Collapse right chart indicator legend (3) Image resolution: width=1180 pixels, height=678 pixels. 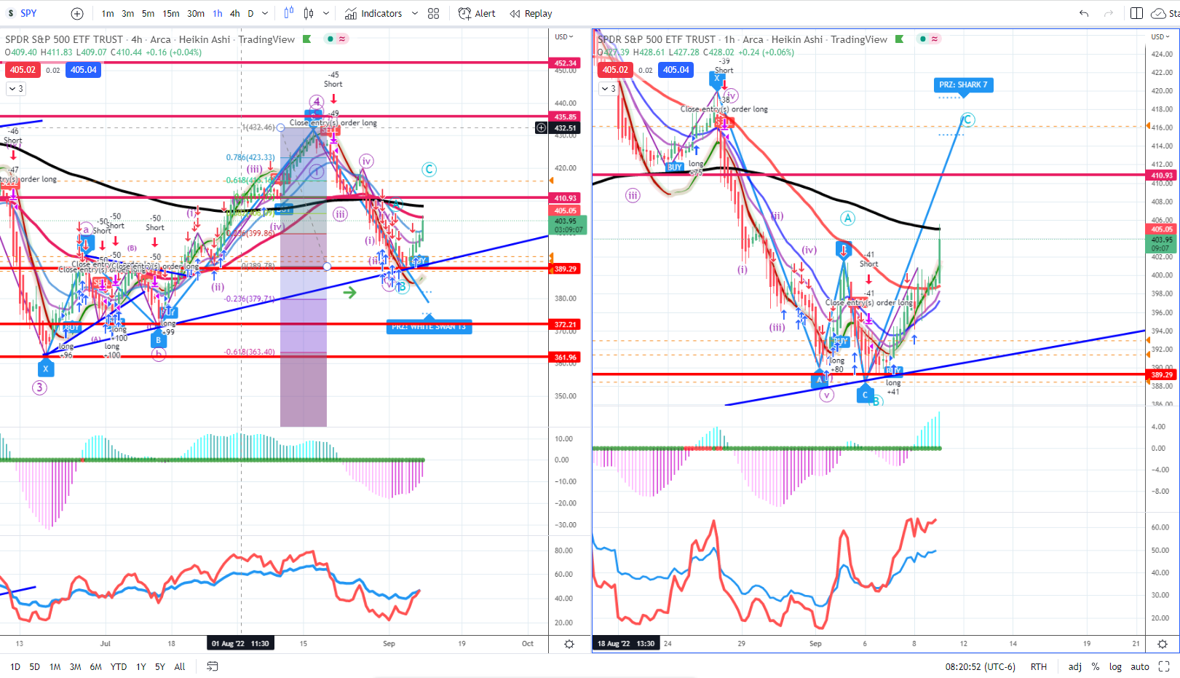[x=609, y=89]
